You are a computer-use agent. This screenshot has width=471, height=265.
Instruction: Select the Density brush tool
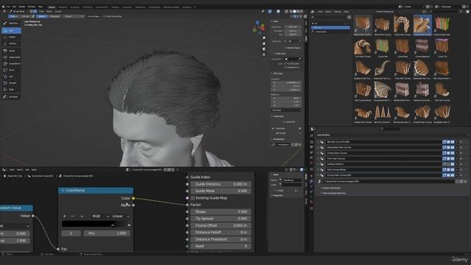pos(11,43)
